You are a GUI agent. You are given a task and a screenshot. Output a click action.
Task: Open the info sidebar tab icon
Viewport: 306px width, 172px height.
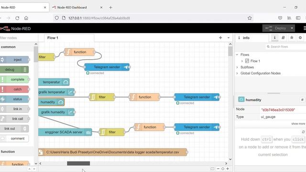coord(274,38)
